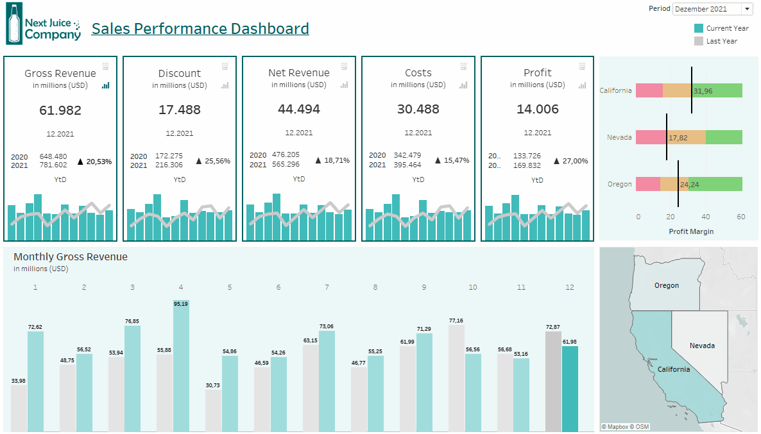
Task: Click the comment icon on Gross Revenue card
Action: pyautogui.click(x=107, y=66)
